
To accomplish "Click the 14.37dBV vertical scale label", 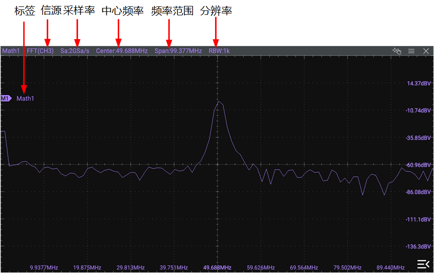I will tap(419, 83).
